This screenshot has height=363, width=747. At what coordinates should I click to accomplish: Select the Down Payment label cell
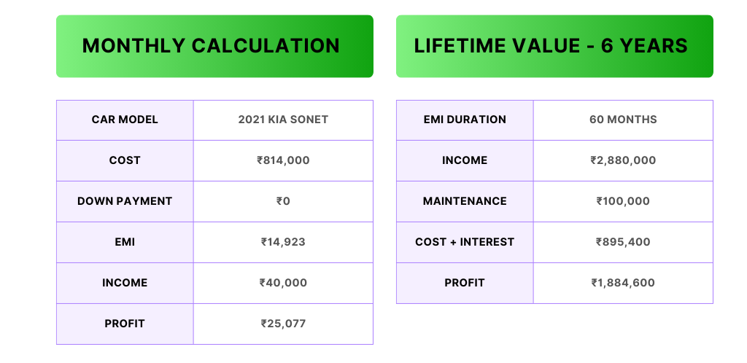tap(125, 202)
